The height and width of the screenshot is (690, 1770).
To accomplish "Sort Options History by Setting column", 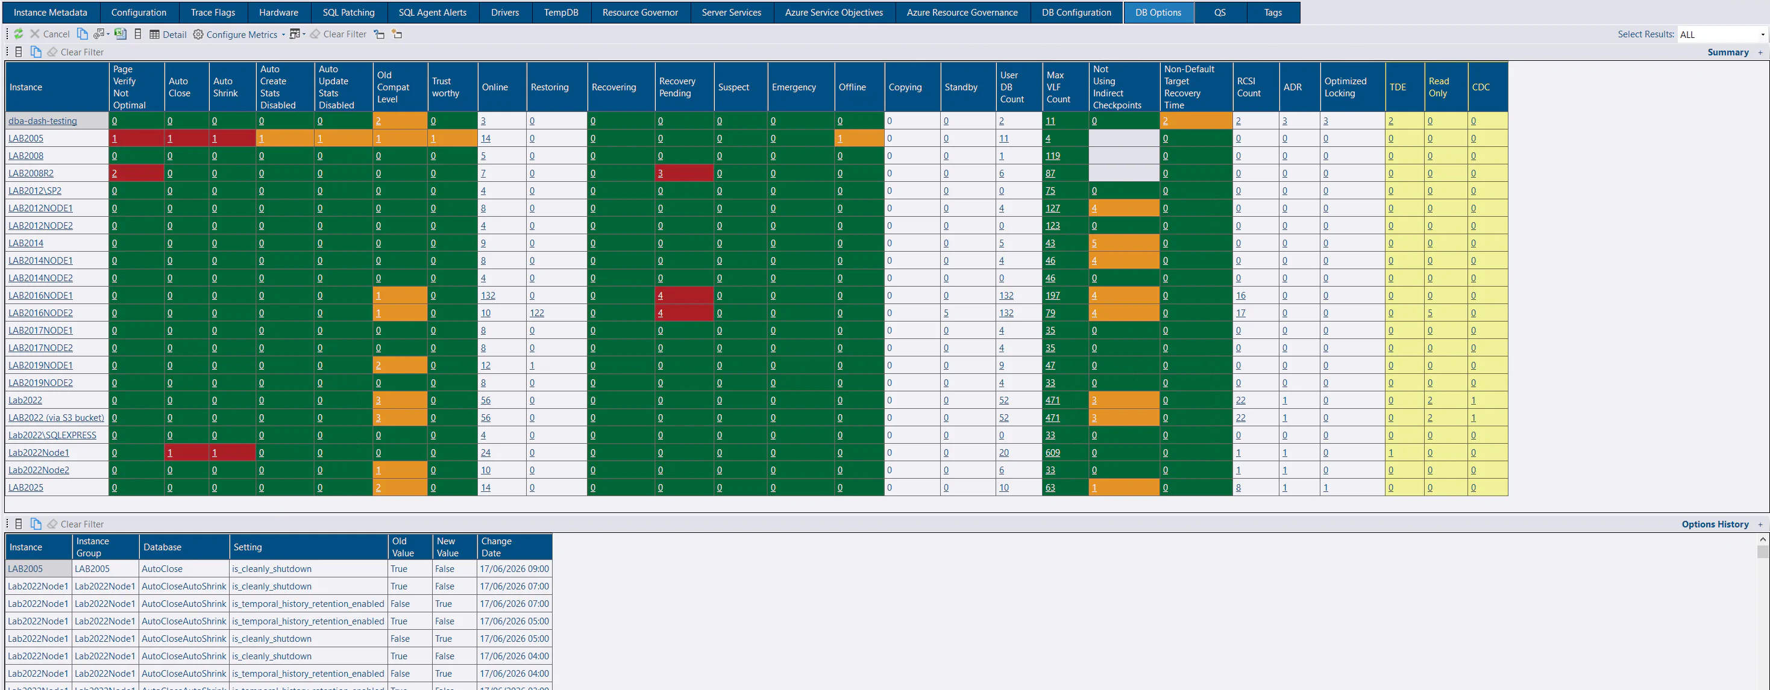I will 308,547.
